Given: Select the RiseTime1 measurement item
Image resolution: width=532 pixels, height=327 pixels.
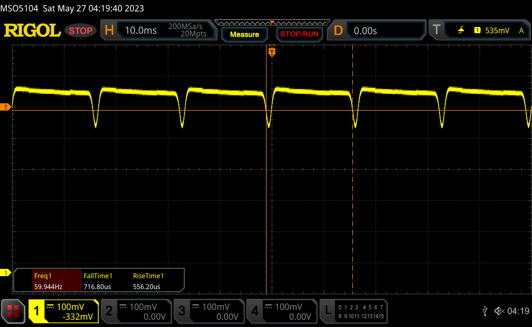Looking at the screenshot, I should [148, 276].
